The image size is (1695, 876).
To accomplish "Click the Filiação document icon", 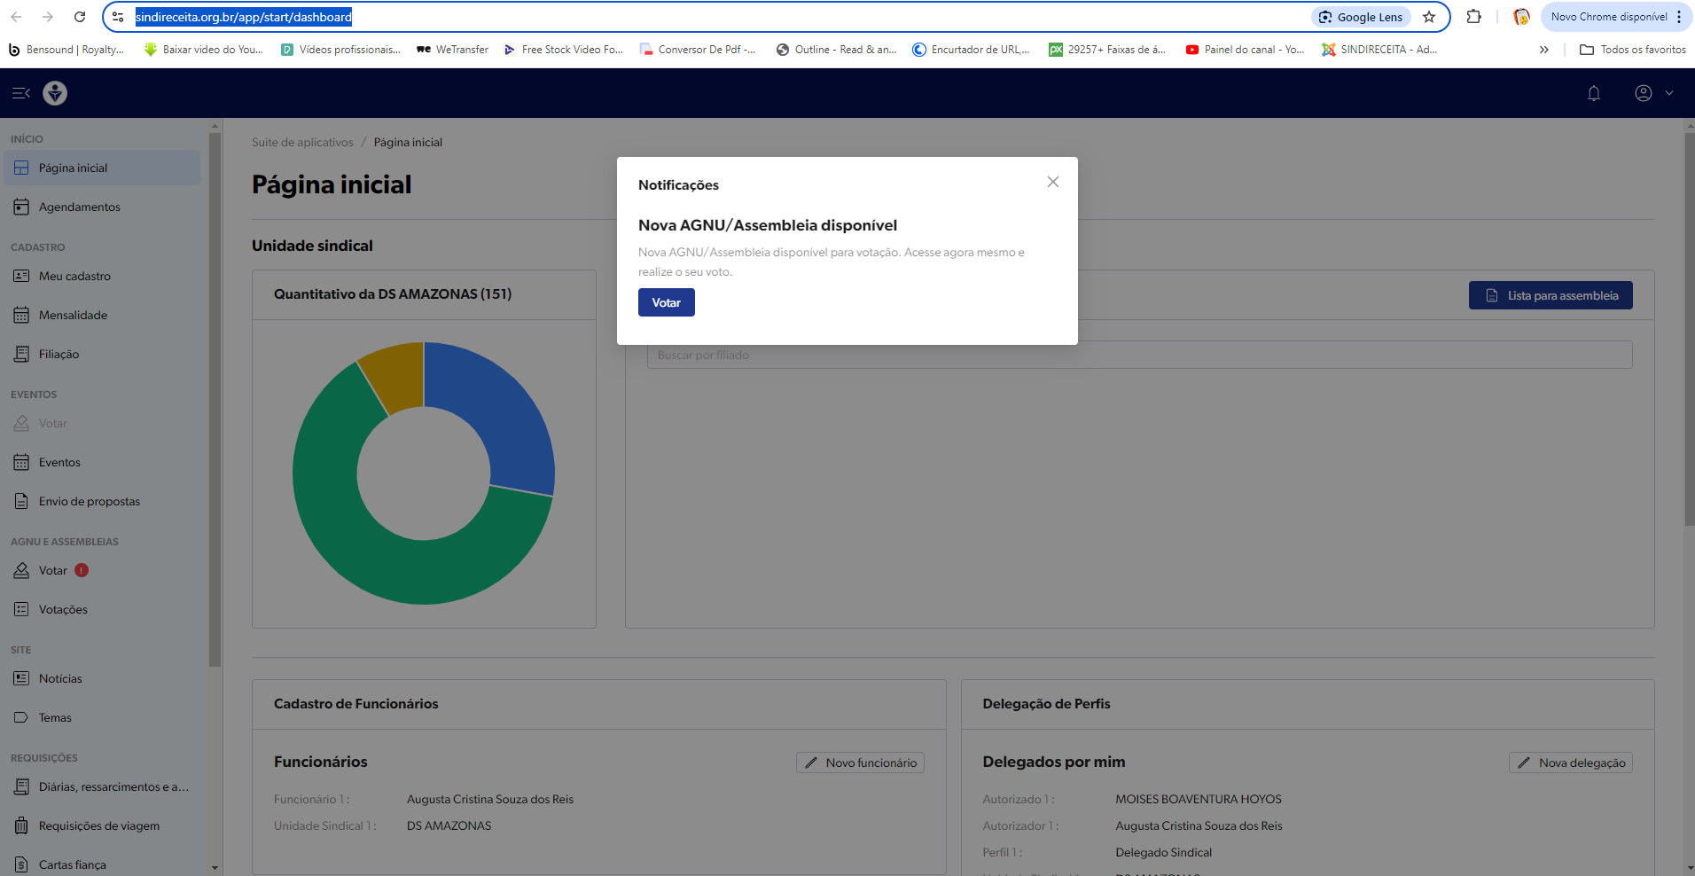I will 21,354.
